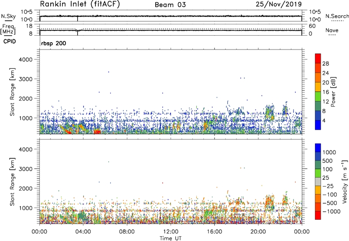The width and height of the screenshot is (349, 241).
Task: Click the blue bottom segment of Power color bar
Action: click(x=318, y=125)
